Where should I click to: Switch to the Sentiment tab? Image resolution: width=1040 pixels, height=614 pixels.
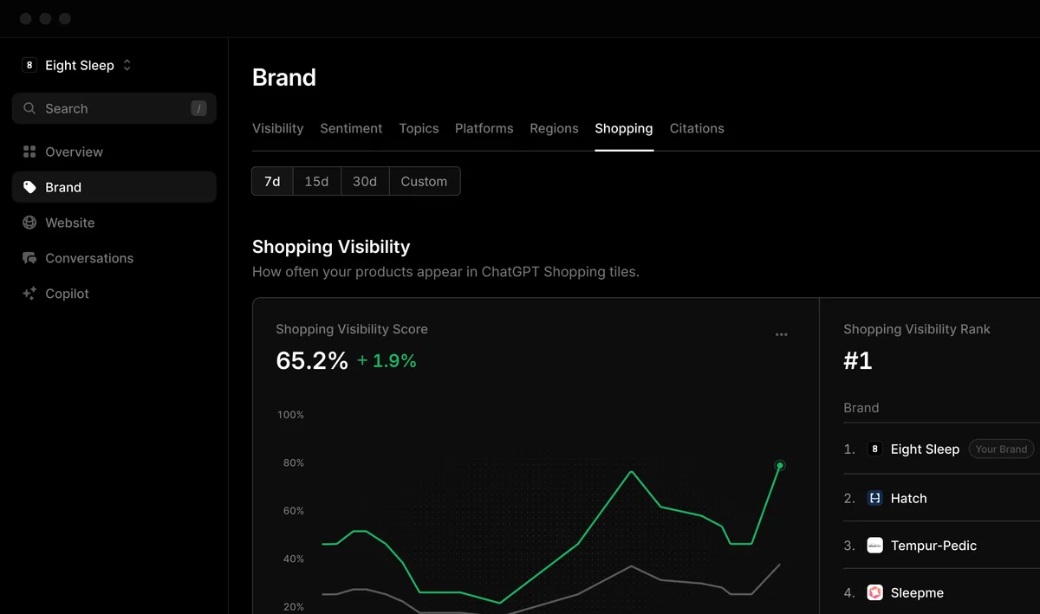click(351, 128)
